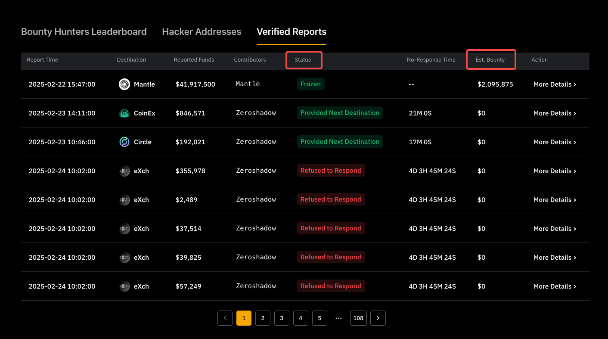
Task: Click the Report Time column header
Action: [42, 60]
